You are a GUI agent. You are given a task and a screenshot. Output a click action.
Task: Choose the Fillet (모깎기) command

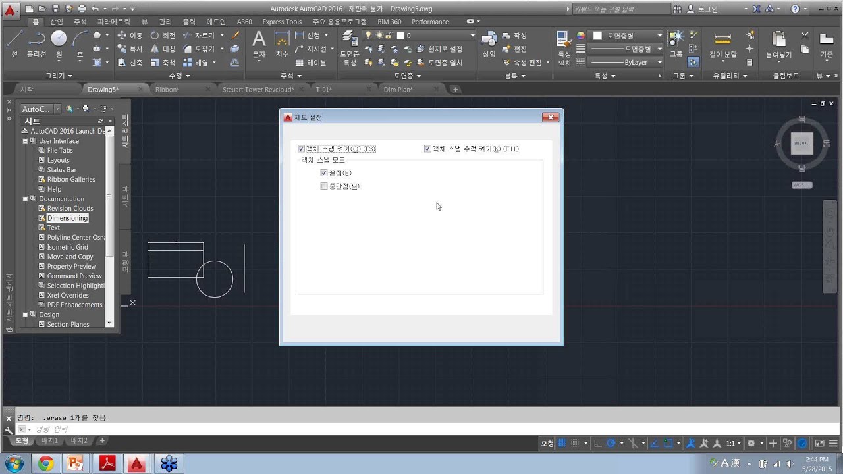tap(200, 49)
